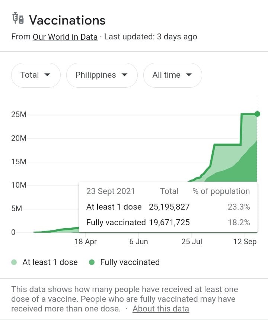Open the All time range dropdown

[x=172, y=75]
